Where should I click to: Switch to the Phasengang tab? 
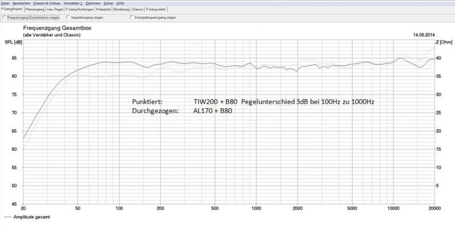(x=35, y=10)
